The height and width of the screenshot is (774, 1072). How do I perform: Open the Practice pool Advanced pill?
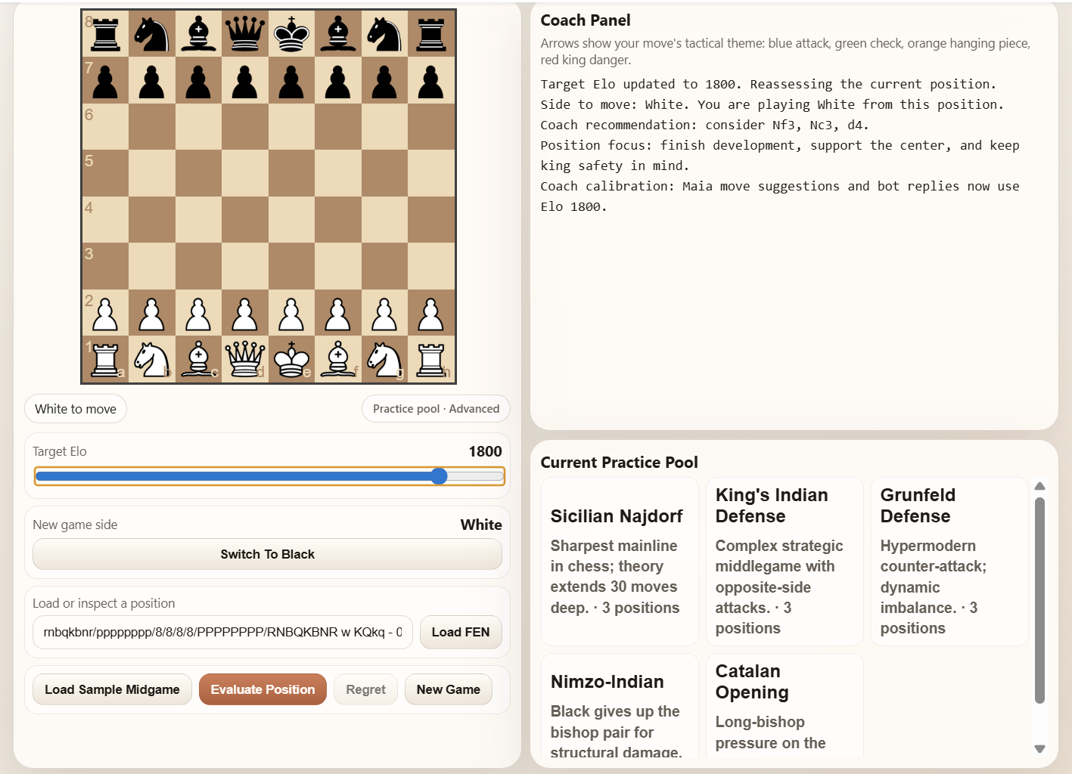436,409
